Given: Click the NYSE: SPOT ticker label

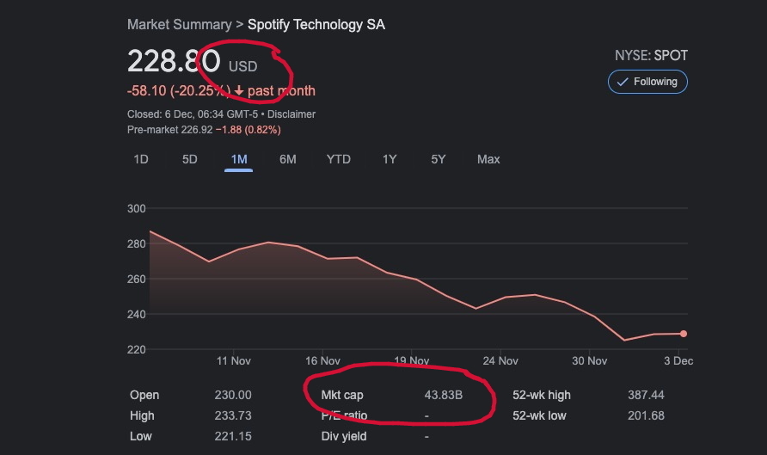Looking at the screenshot, I should pos(651,55).
